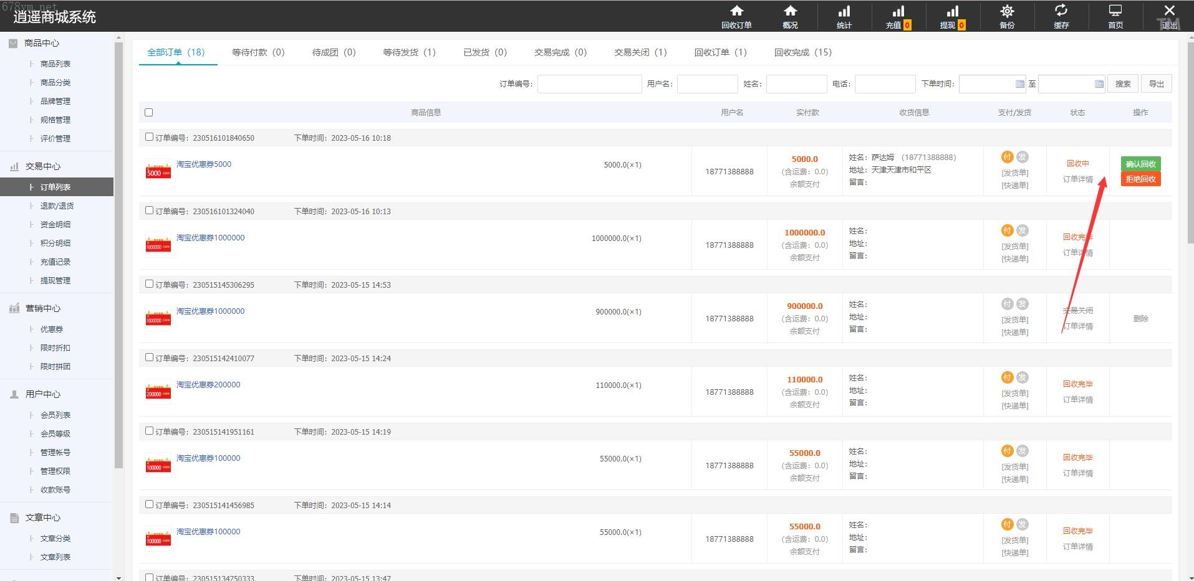The height and width of the screenshot is (581, 1194).
Task: Go to 首页 via monitor icon
Action: click(x=1115, y=17)
